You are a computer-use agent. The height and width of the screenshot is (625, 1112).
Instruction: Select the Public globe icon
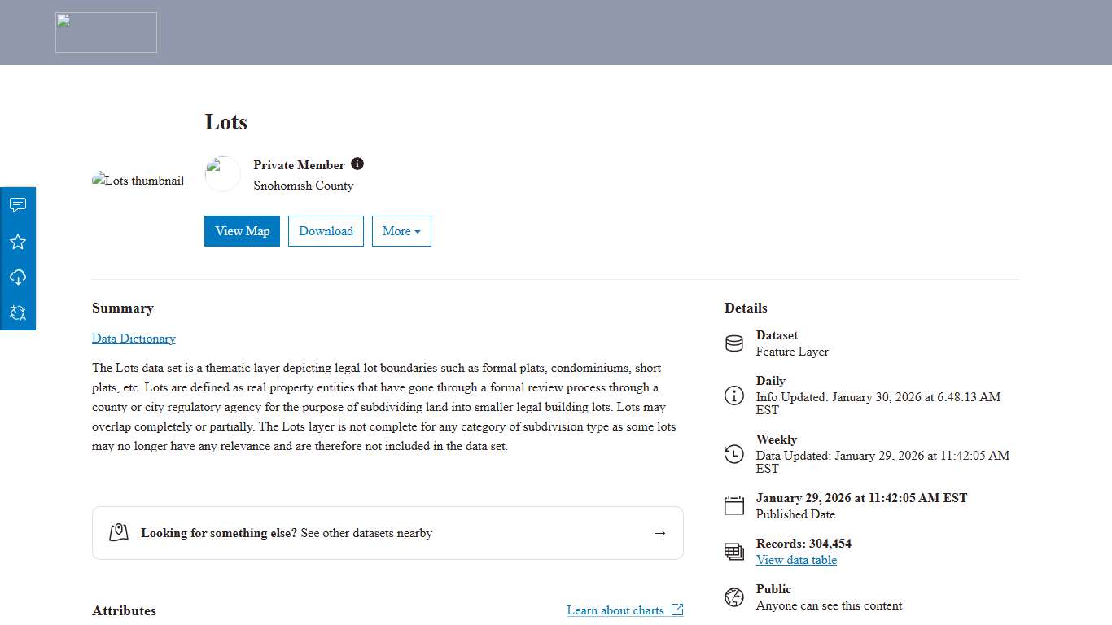point(733,596)
